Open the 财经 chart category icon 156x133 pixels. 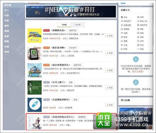click(122, 49)
